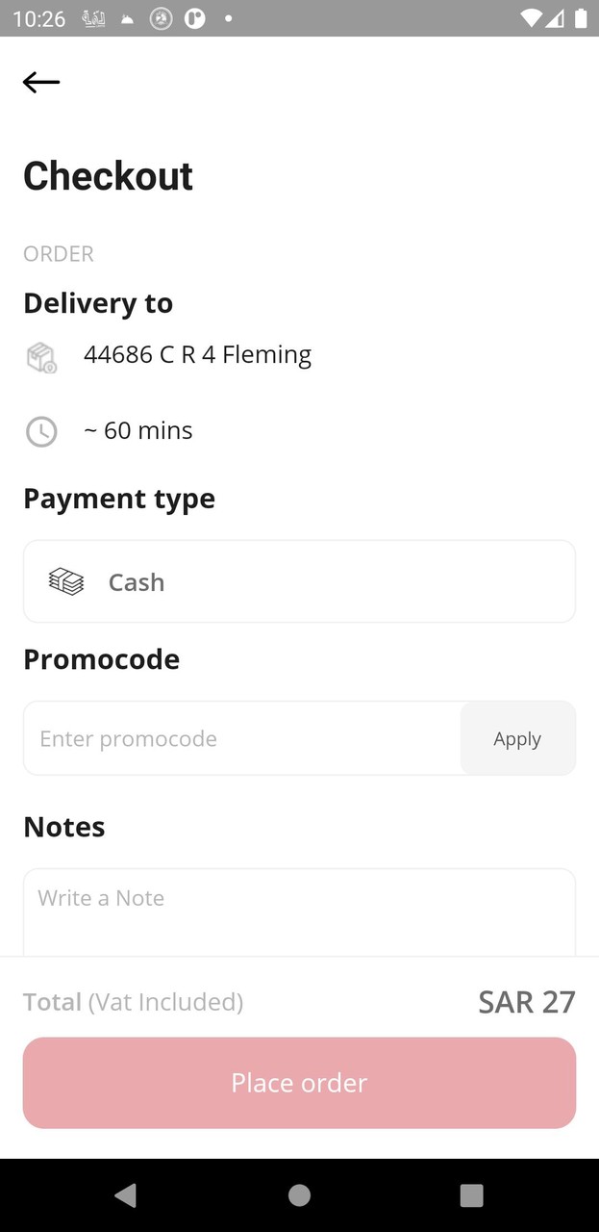This screenshot has height=1232, width=599.
Task: Tap the ~ 60 mins delivery estimate
Action: point(137,430)
